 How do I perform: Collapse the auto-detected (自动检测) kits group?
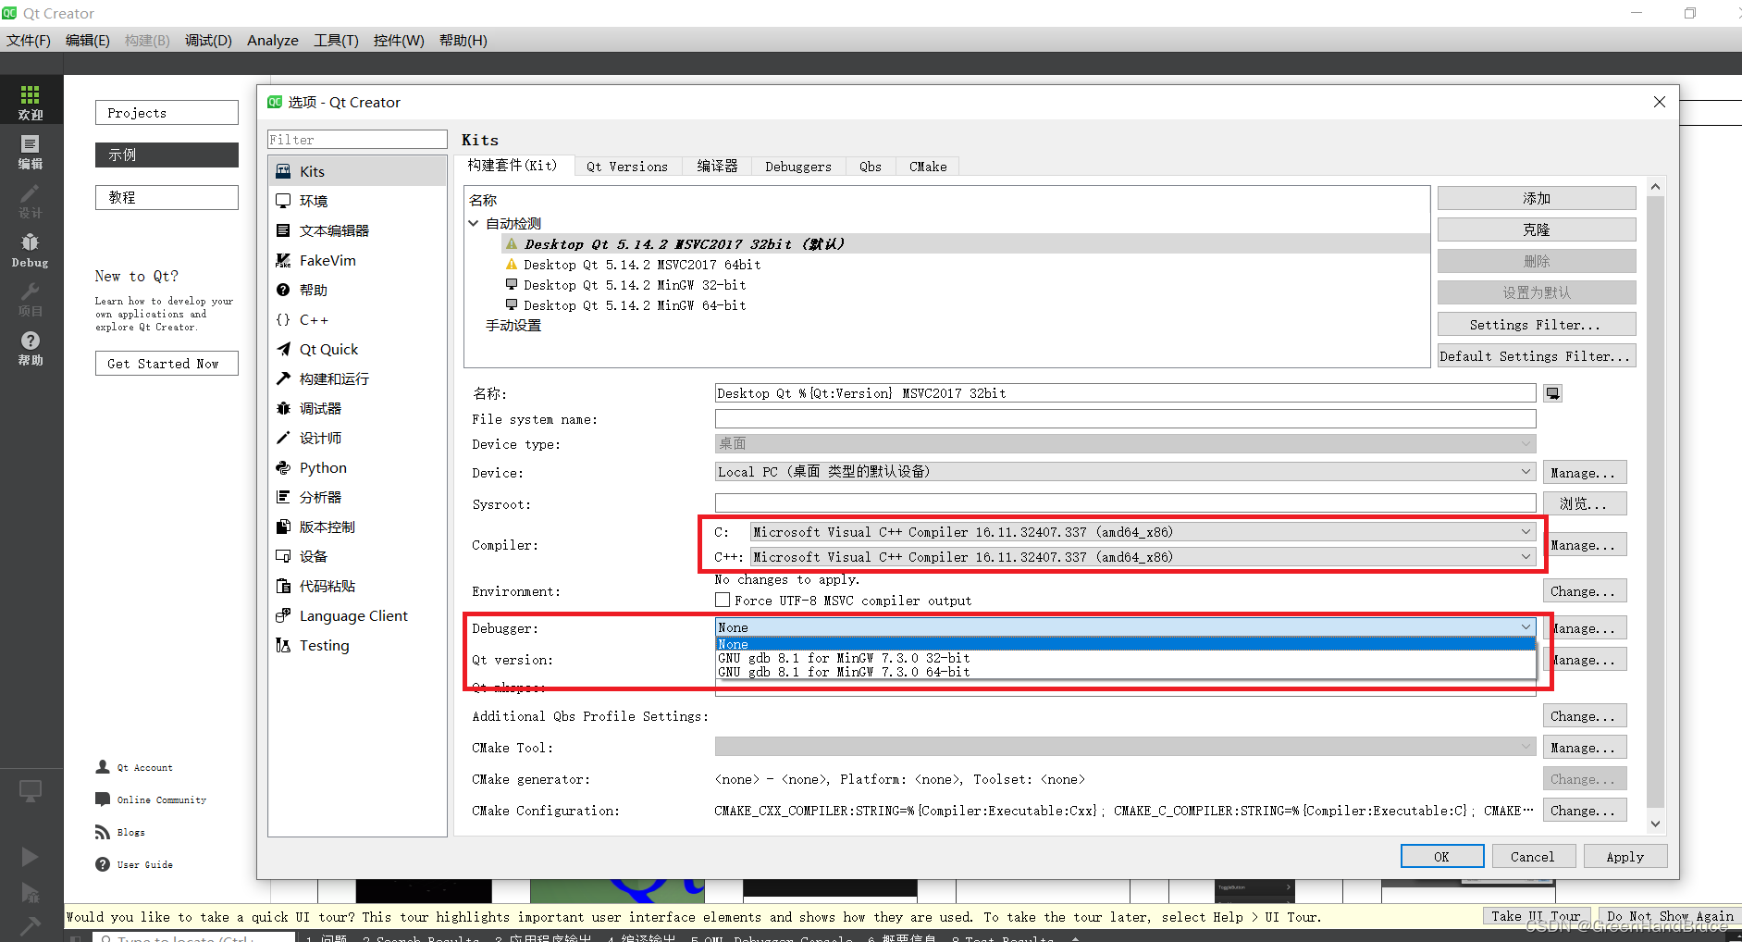pyautogui.click(x=474, y=224)
